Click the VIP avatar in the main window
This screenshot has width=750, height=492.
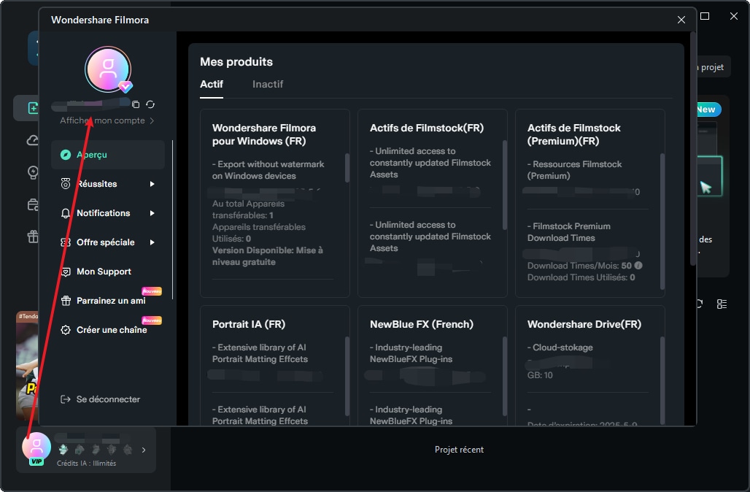(36, 448)
